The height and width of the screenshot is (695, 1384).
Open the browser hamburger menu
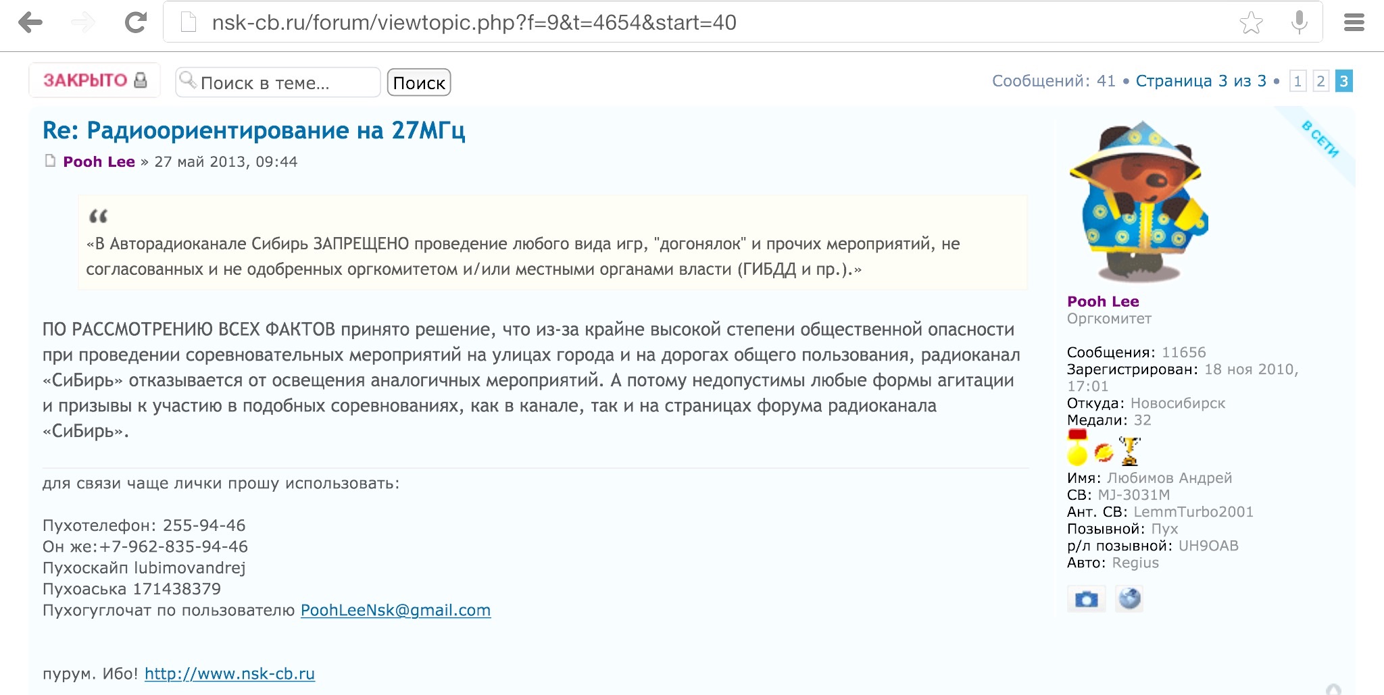[x=1354, y=23]
